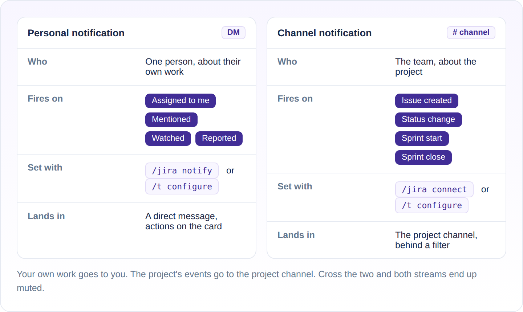Select the Status change chip
Viewport: 523px width, 312px height.
click(x=429, y=120)
